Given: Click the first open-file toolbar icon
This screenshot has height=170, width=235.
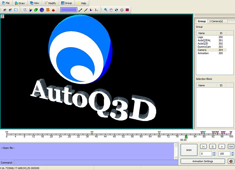Looking at the screenshot, I should point(5,10).
